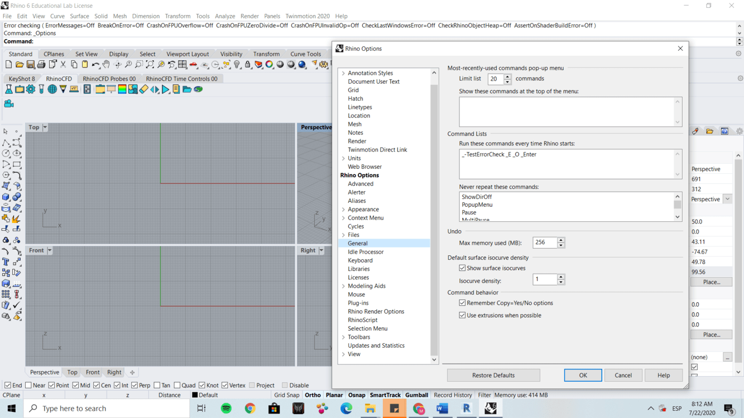The height and width of the screenshot is (418, 744).
Task: Expand the Toolbars options node
Action: tap(343, 337)
